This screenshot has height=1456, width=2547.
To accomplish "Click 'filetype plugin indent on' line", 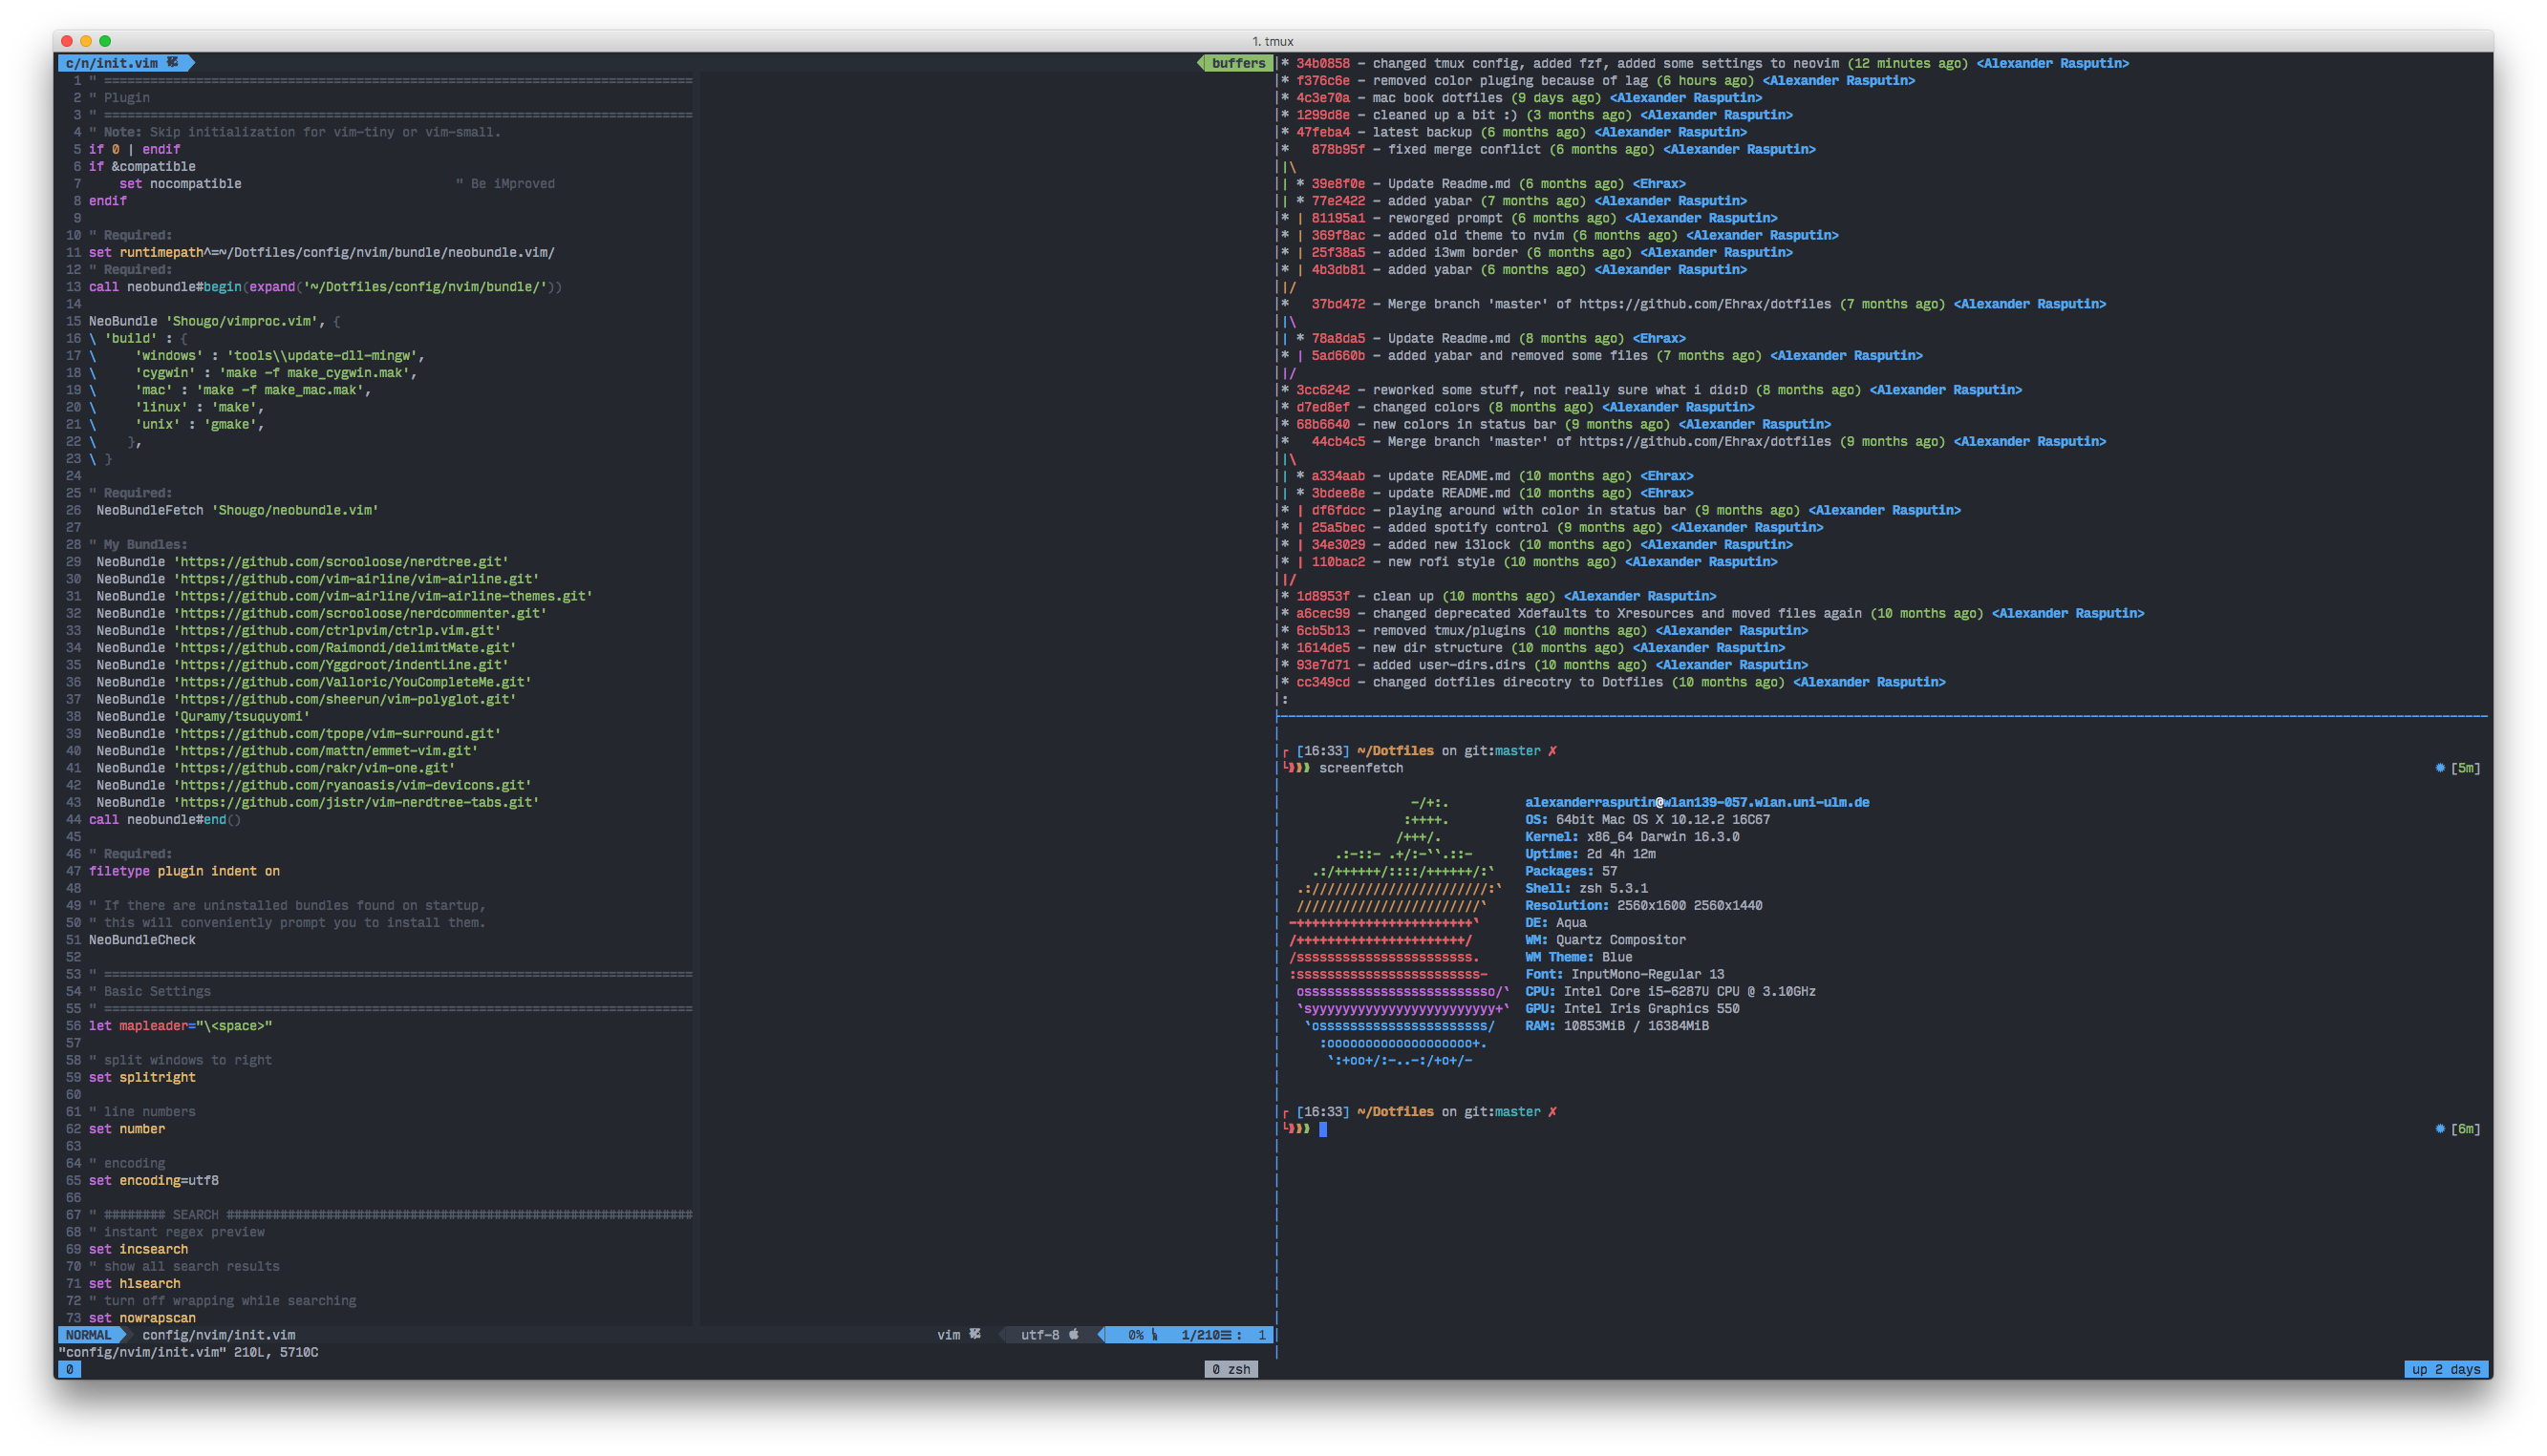I will (184, 871).
